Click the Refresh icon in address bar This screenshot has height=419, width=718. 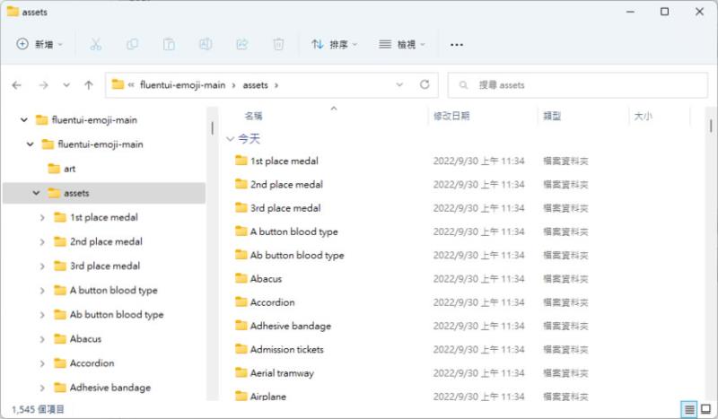coord(425,84)
